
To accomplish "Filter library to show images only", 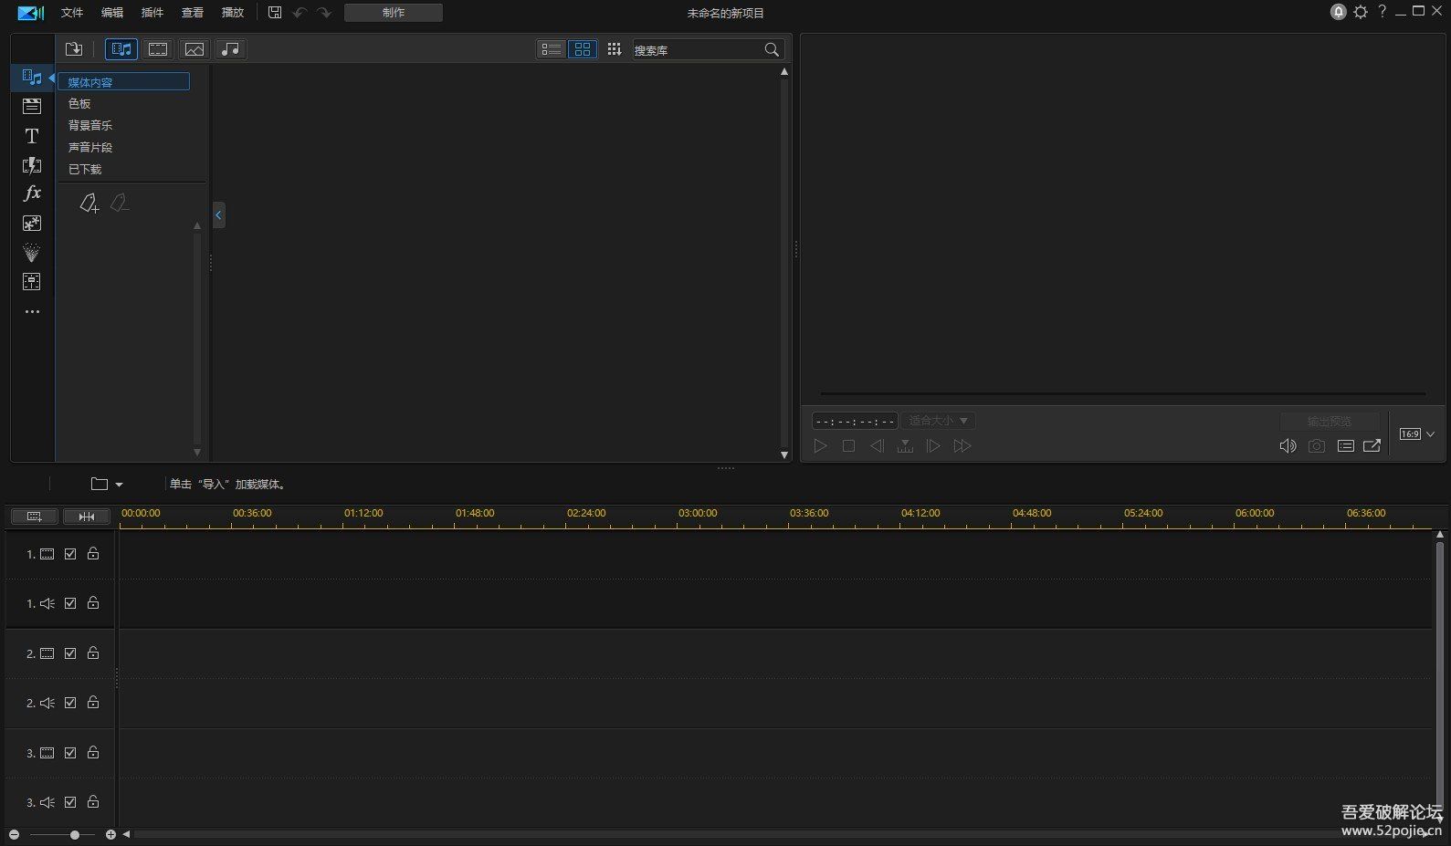I will coord(195,49).
